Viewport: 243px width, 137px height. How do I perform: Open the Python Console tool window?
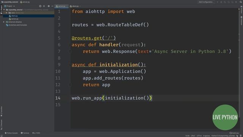click(11, 133)
